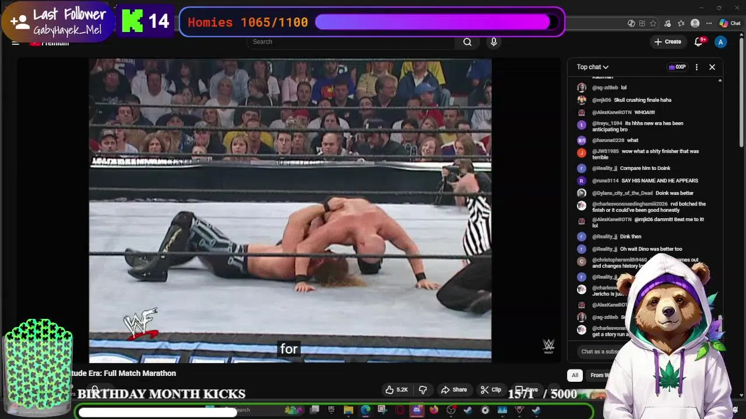Open Edge media control icon
The image size is (746, 419).
667,23
